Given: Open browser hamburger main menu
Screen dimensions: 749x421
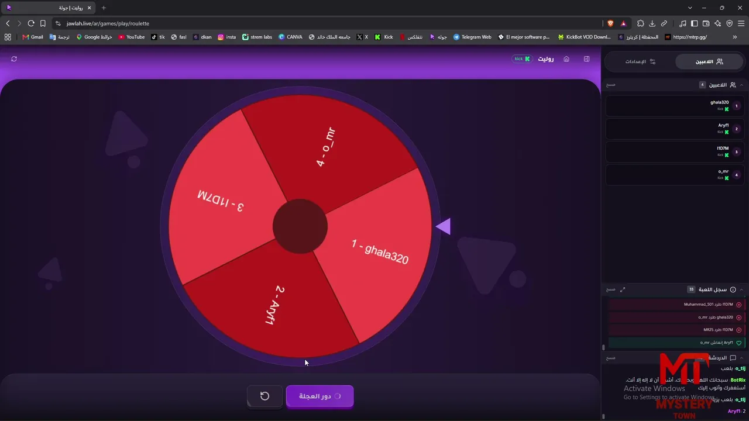Looking at the screenshot, I should tap(741, 23).
